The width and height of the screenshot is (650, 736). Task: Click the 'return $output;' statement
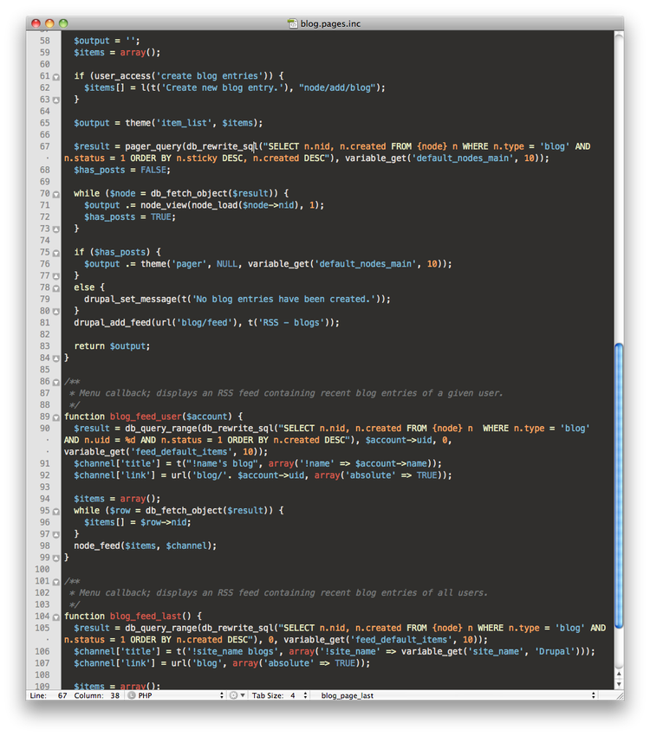click(x=112, y=346)
